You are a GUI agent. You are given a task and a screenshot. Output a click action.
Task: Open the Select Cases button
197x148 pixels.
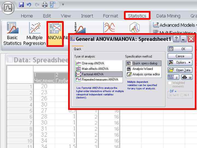pos(173,77)
